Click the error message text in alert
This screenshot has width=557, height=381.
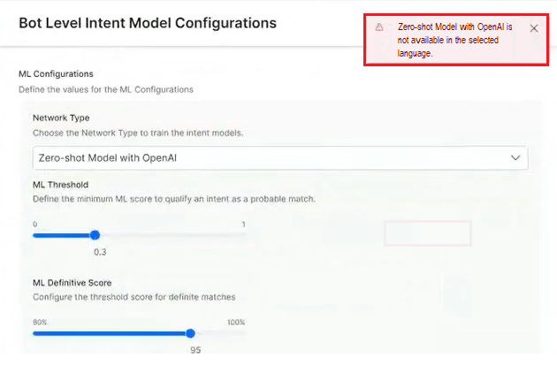click(x=455, y=41)
